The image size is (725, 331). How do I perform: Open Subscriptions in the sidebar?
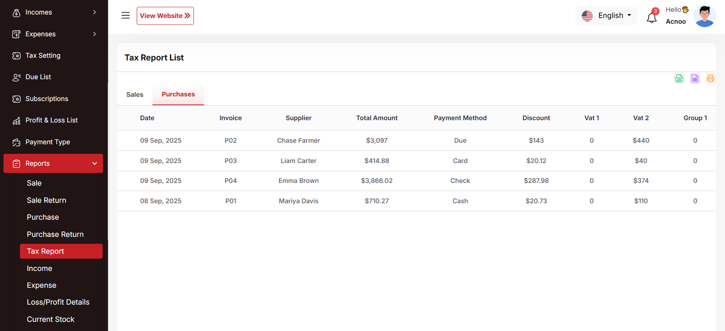point(47,99)
